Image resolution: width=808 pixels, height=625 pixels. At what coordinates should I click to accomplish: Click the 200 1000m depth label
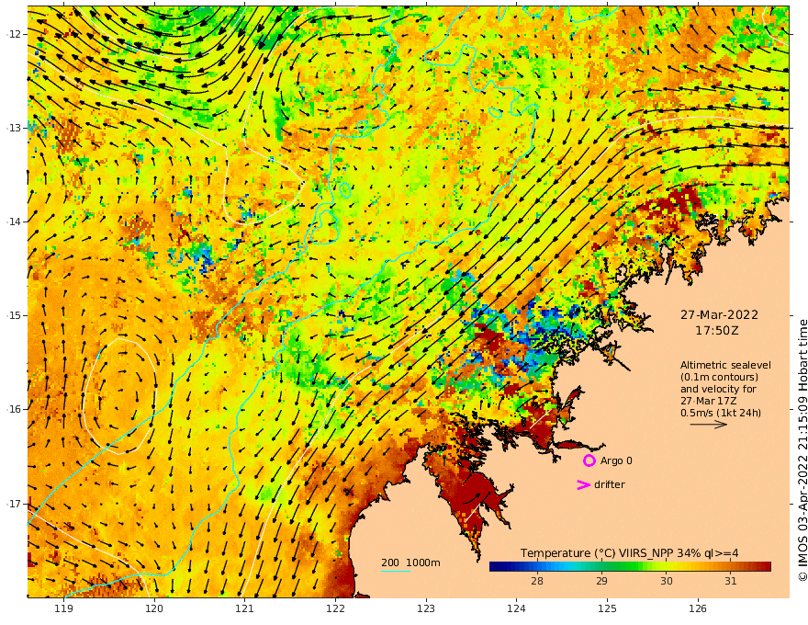pos(410,562)
